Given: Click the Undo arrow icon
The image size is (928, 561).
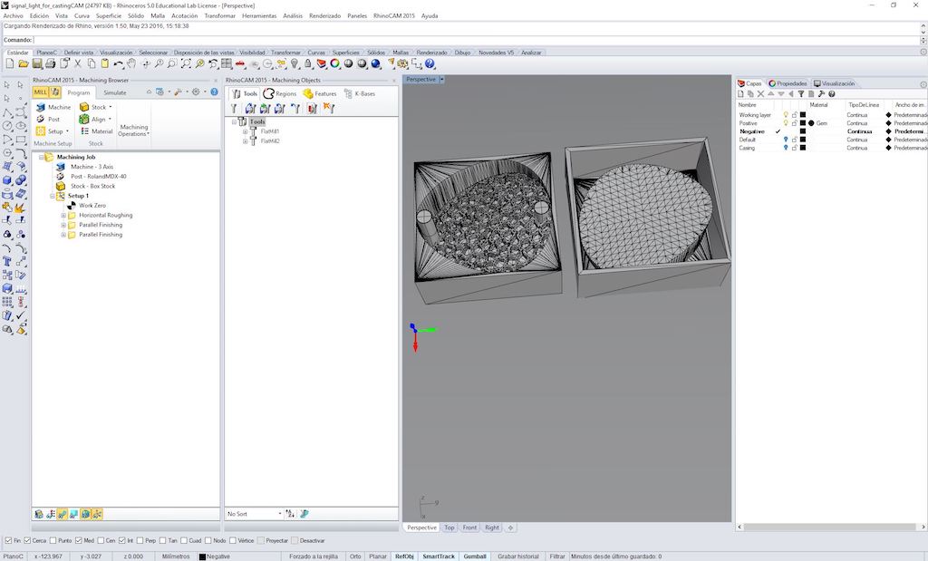Looking at the screenshot, I should (119, 63).
